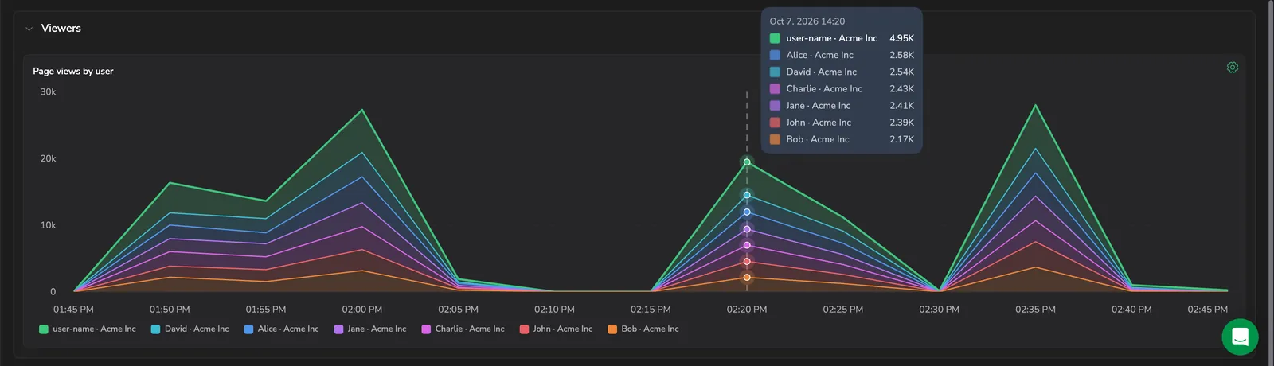Click the 02:15 PM axis label
The image size is (1274, 366).
[651, 310]
